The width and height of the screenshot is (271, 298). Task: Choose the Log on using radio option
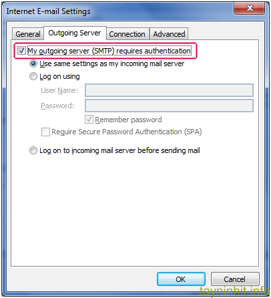tap(33, 76)
